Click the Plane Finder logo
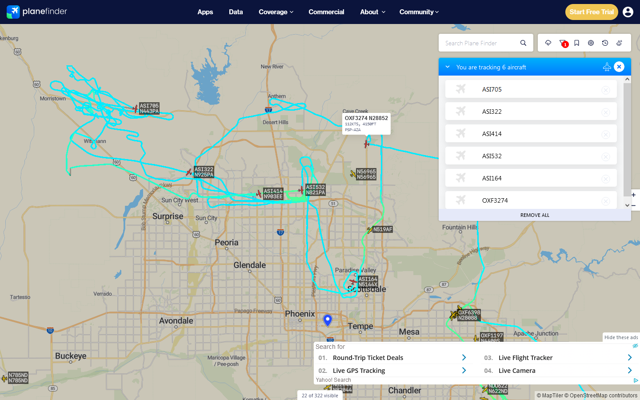 [x=37, y=12]
